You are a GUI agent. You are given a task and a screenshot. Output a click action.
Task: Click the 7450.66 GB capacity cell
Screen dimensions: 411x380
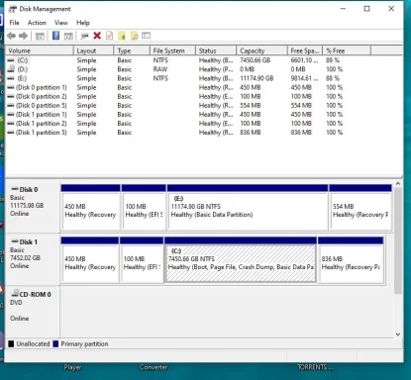tap(255, 60)
